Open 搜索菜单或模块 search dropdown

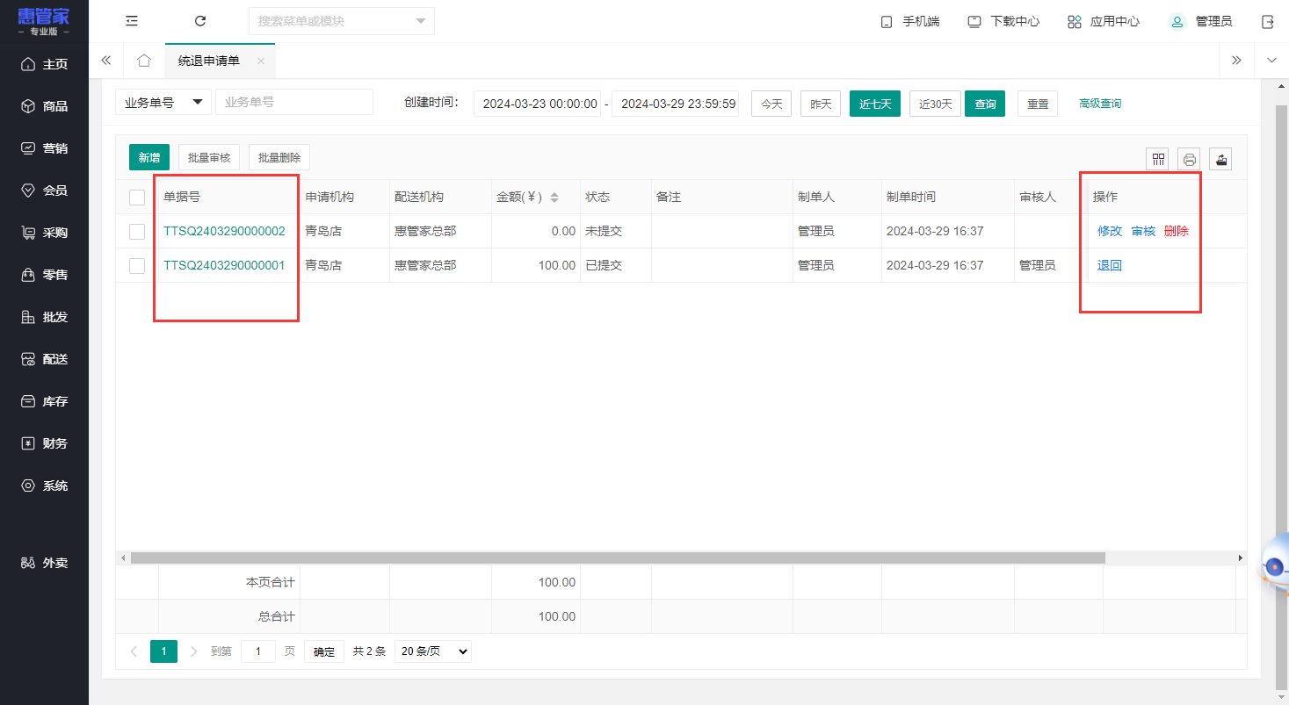coord(342,21)
